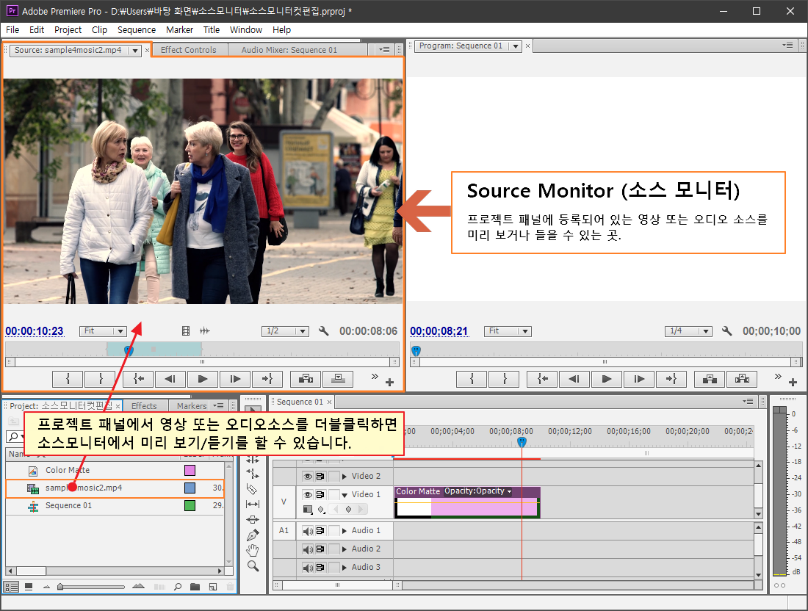
Task: Toggle sync lock on Video 2 track
Action: pyautogui.click(x=320, y=476)
